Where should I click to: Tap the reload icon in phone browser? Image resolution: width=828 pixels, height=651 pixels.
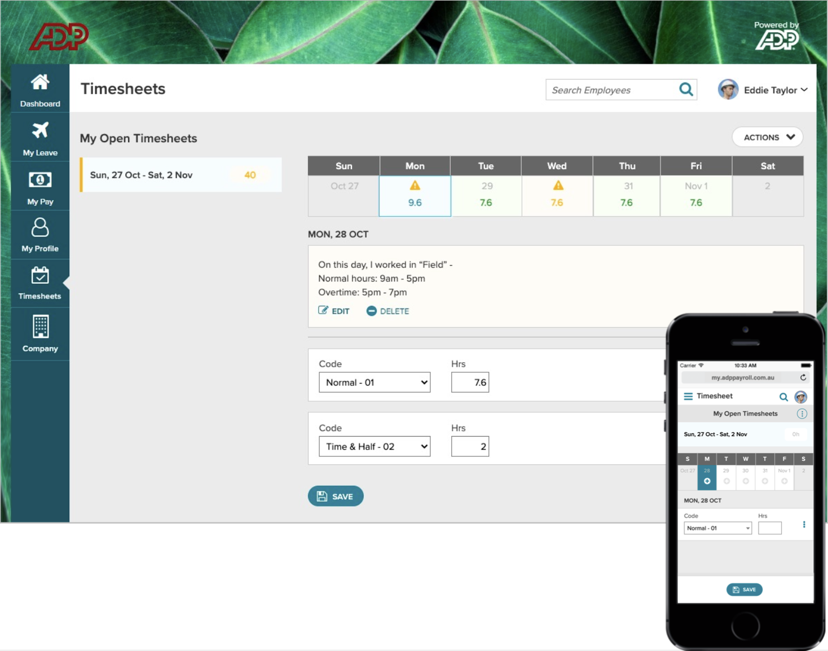pos(803,377)
